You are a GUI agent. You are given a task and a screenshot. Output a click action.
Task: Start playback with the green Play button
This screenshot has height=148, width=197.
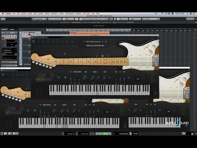point(105,134)
